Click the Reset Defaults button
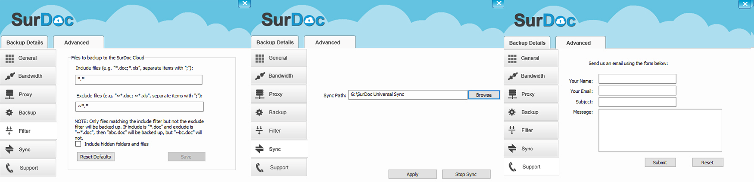Image resolution: width=754 pixels, height=182 pixels. [x=96, y=157]
